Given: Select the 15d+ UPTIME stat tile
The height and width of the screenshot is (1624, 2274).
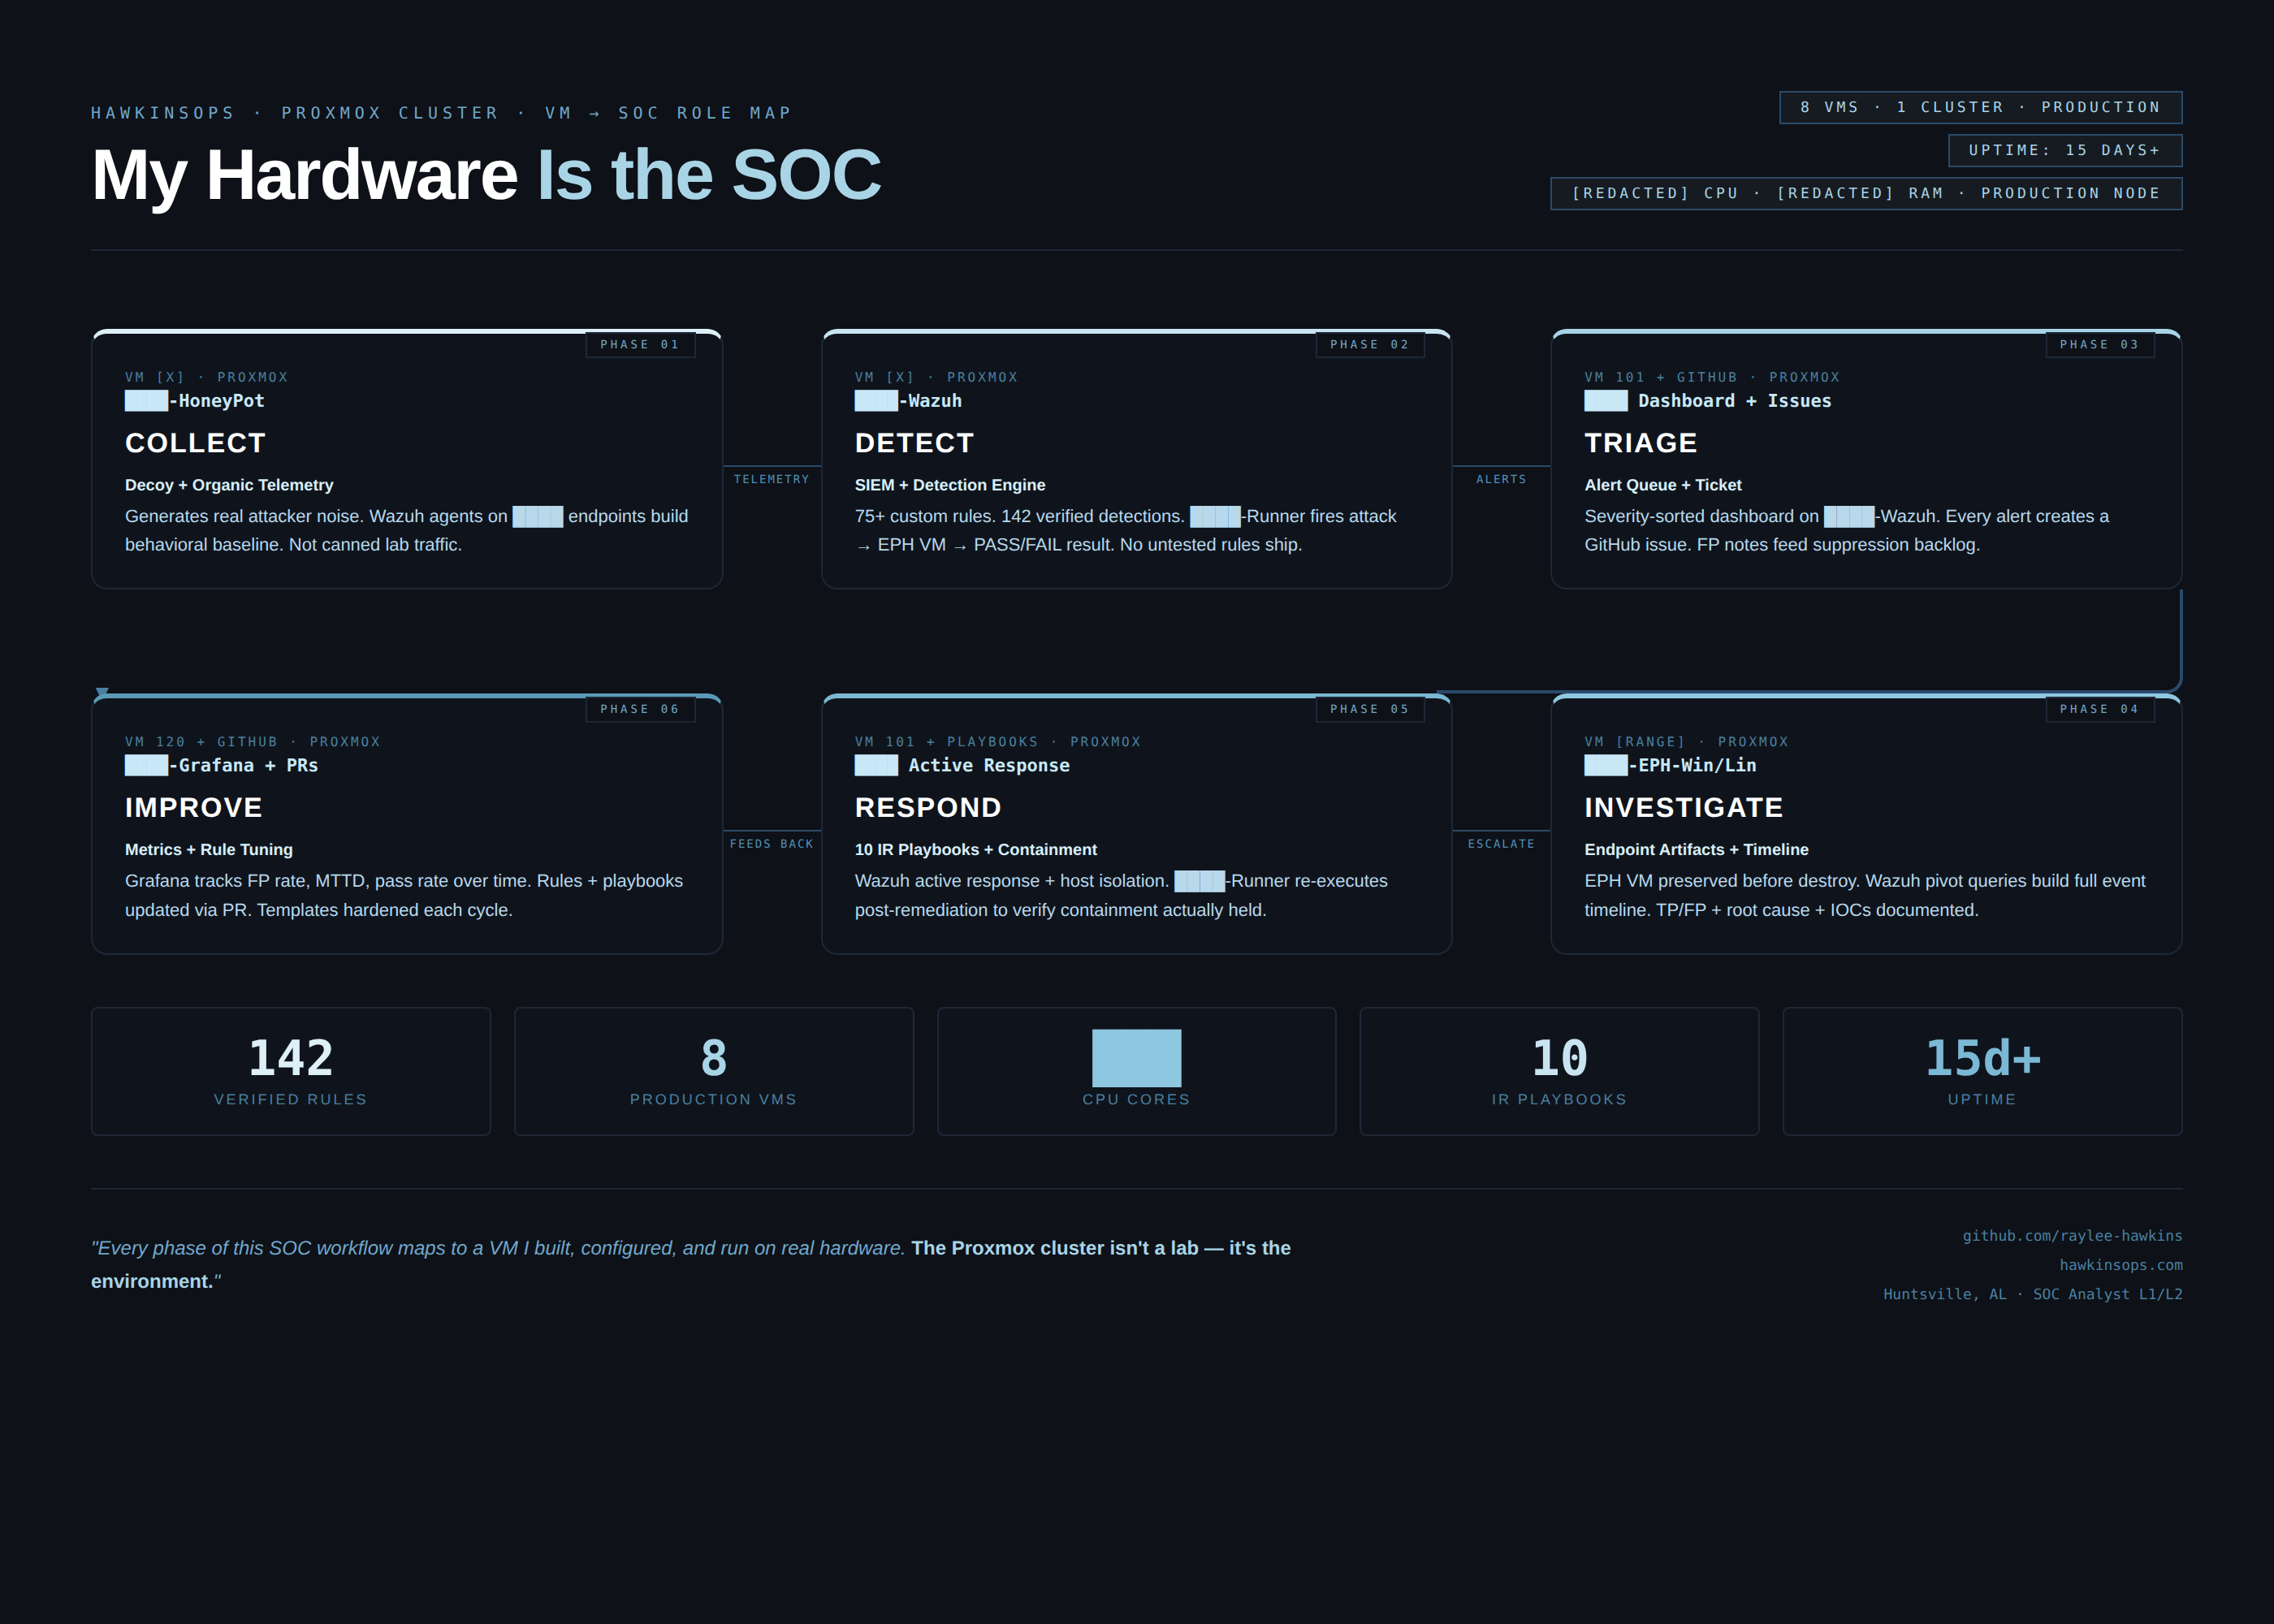Looking at the screenshot, I should [x=1982, y=1070].
